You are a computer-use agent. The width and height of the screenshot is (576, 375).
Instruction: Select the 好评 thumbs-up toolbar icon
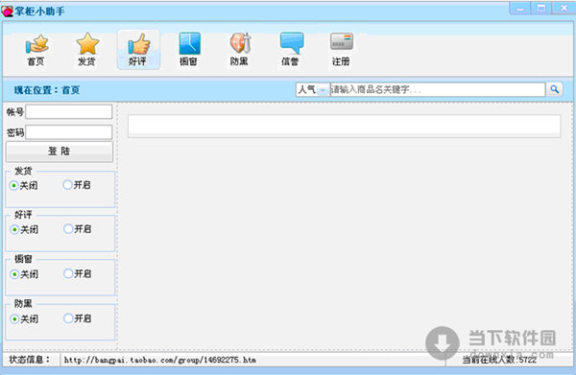138,50
